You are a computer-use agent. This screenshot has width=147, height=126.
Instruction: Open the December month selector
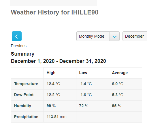click(x=135, y=36)
